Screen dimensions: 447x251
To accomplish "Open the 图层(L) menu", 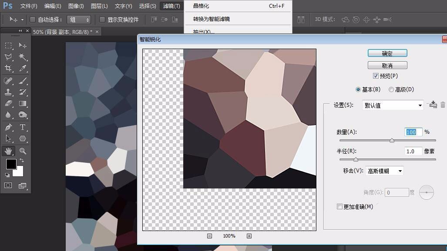I will [x=99, y=6].
